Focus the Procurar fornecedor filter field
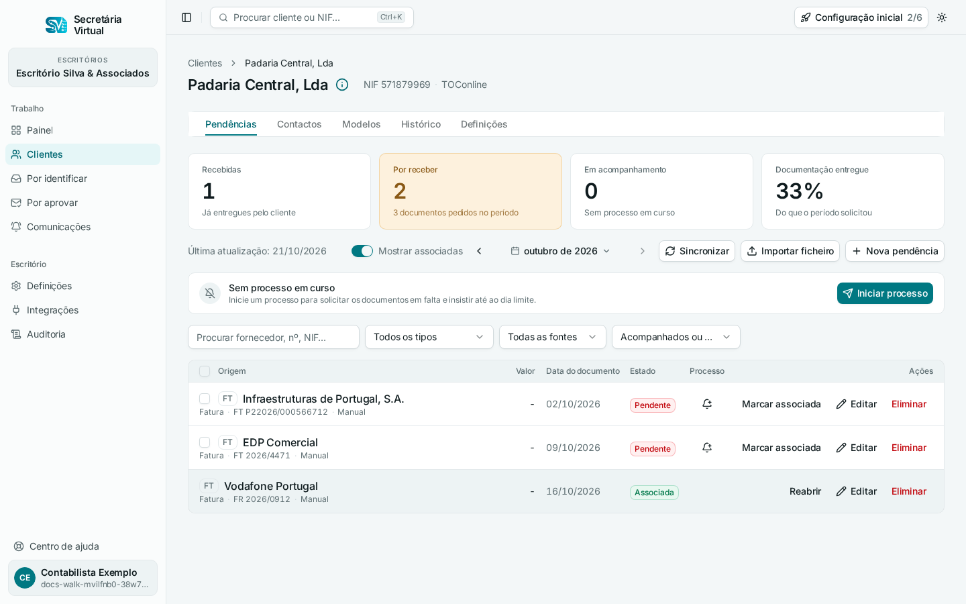Image resolution: width=966 pixels, height=604 pixels. [274, 337]
